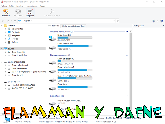Open the view options dropdown arrow
Viewport: 165px width, 124px height.
pyautogui.click(x=158, y=21)
